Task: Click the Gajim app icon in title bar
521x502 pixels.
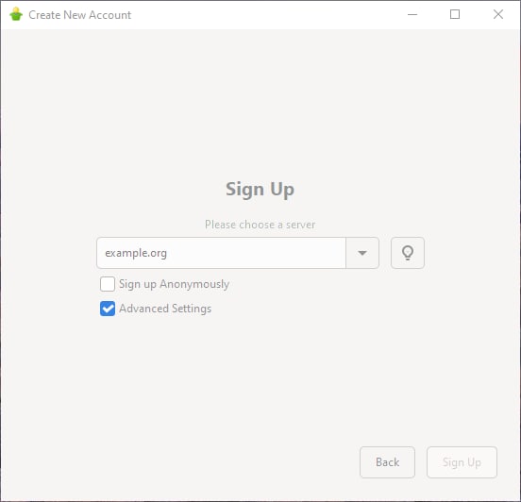Action: 16,14
